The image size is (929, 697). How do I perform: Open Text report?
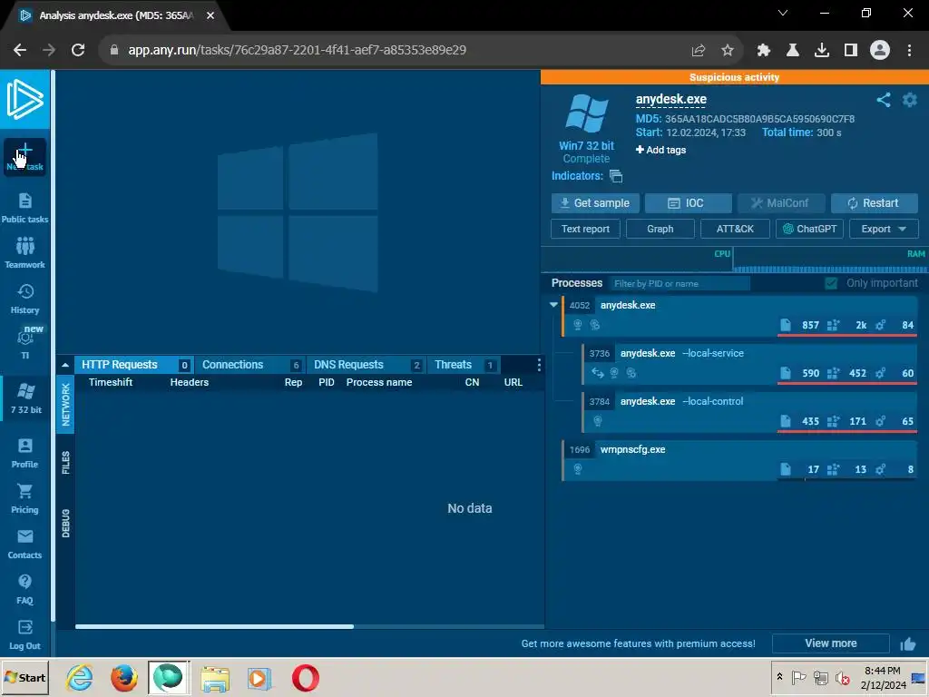point(585,229)
